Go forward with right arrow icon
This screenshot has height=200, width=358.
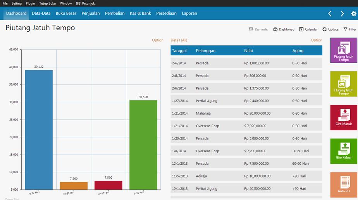point(342,14)
